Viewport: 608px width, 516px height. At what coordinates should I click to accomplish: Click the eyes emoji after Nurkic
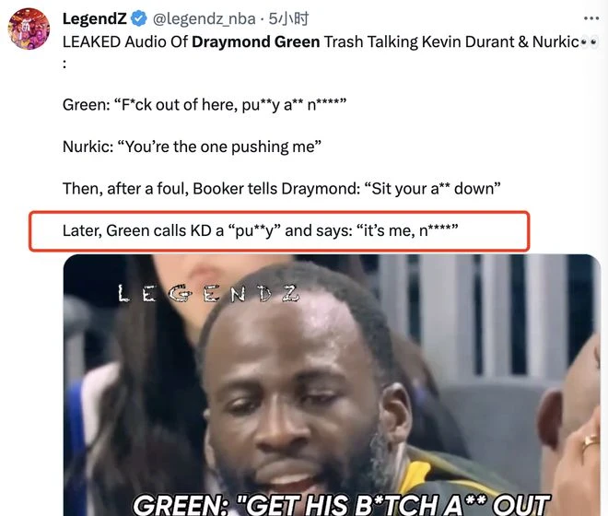pos(590,42)
